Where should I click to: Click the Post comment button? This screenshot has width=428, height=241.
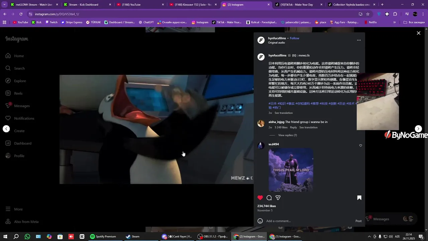[358, 221]
